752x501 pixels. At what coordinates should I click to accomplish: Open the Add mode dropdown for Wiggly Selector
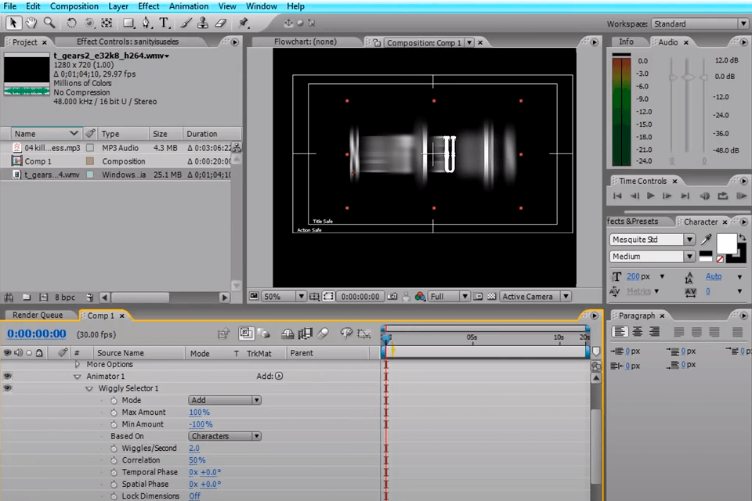click(224, 400)
